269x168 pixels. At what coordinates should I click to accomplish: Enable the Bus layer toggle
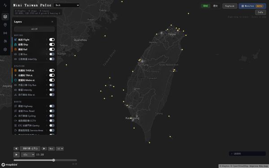(52, 54)
